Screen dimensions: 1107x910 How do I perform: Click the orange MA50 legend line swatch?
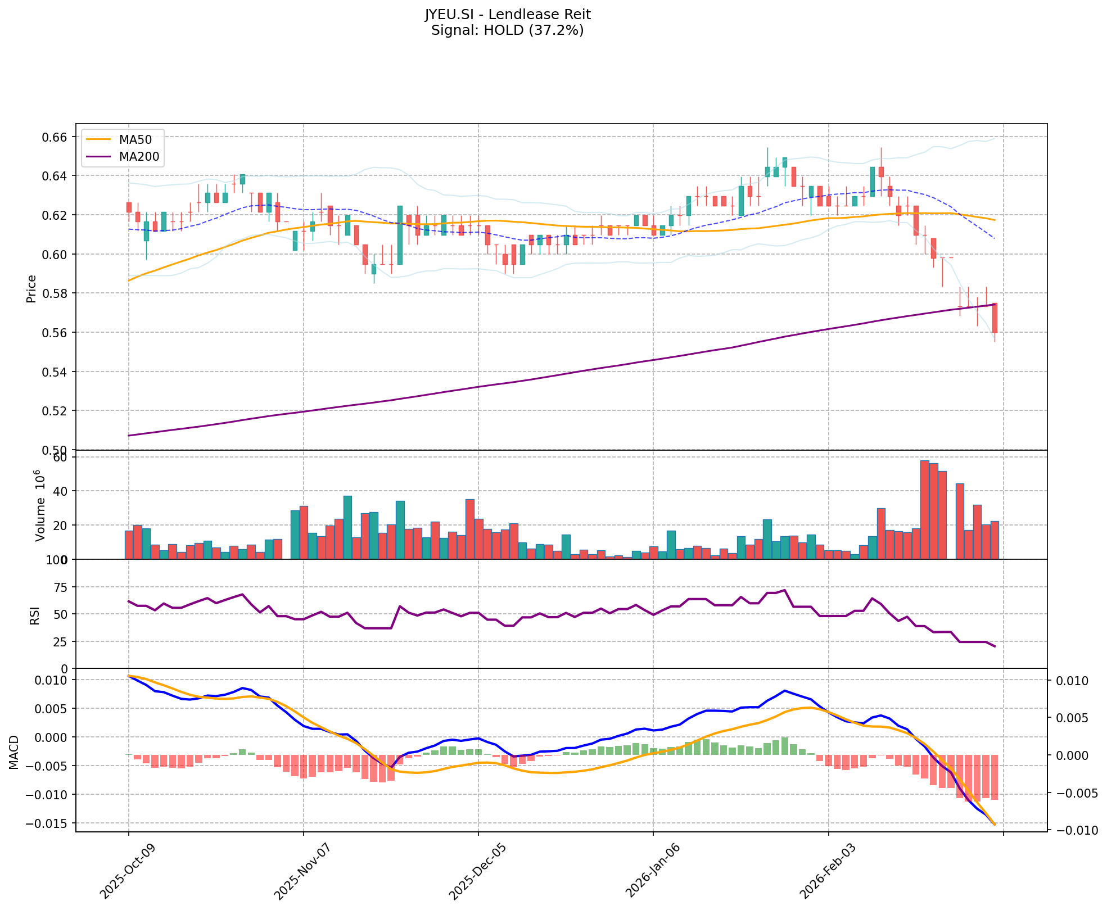(99, 139)
